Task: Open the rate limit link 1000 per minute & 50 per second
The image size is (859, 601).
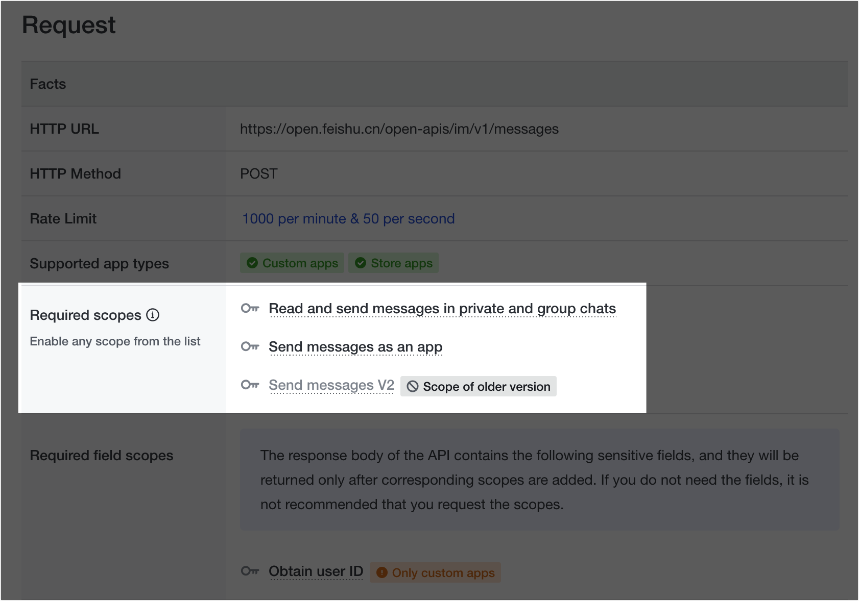Action: coord(348,218)
